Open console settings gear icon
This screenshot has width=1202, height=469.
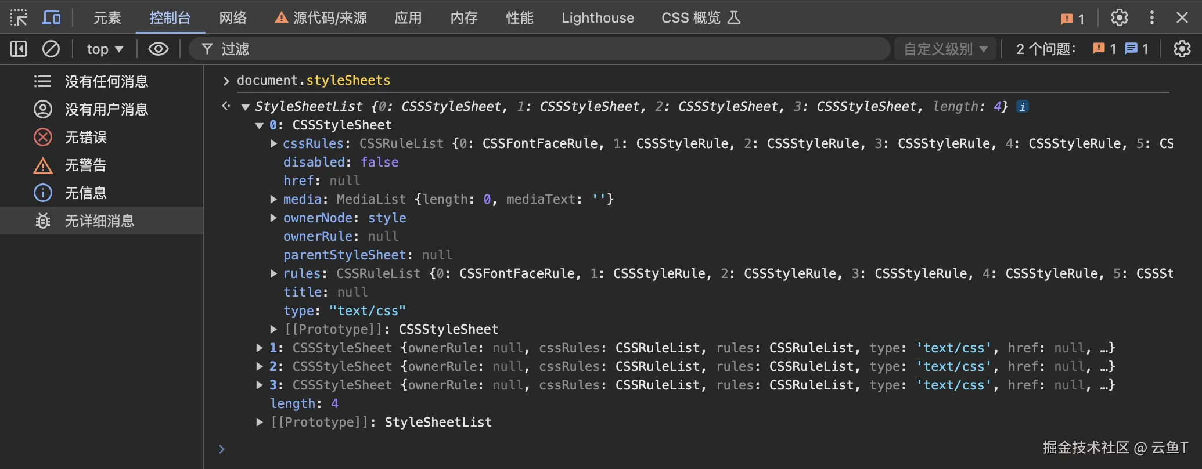click(1182, 49)
